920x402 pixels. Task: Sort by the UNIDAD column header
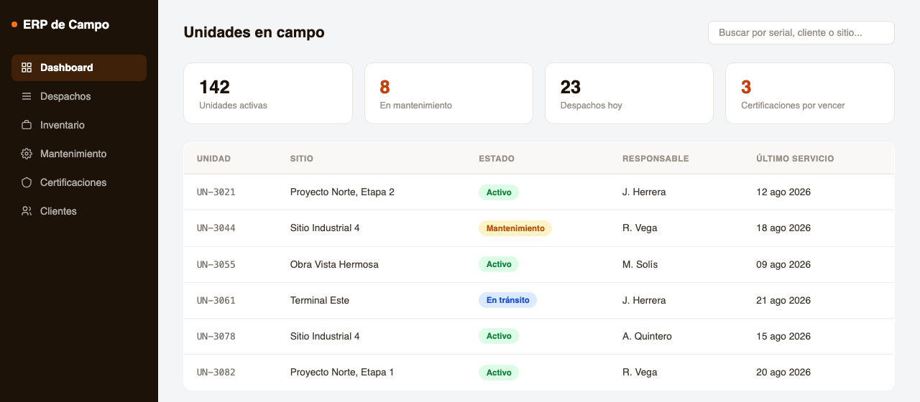tap(213, 159)
